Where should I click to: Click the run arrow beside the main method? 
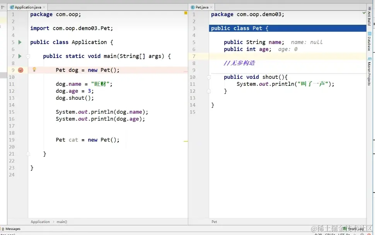(20, 56)
